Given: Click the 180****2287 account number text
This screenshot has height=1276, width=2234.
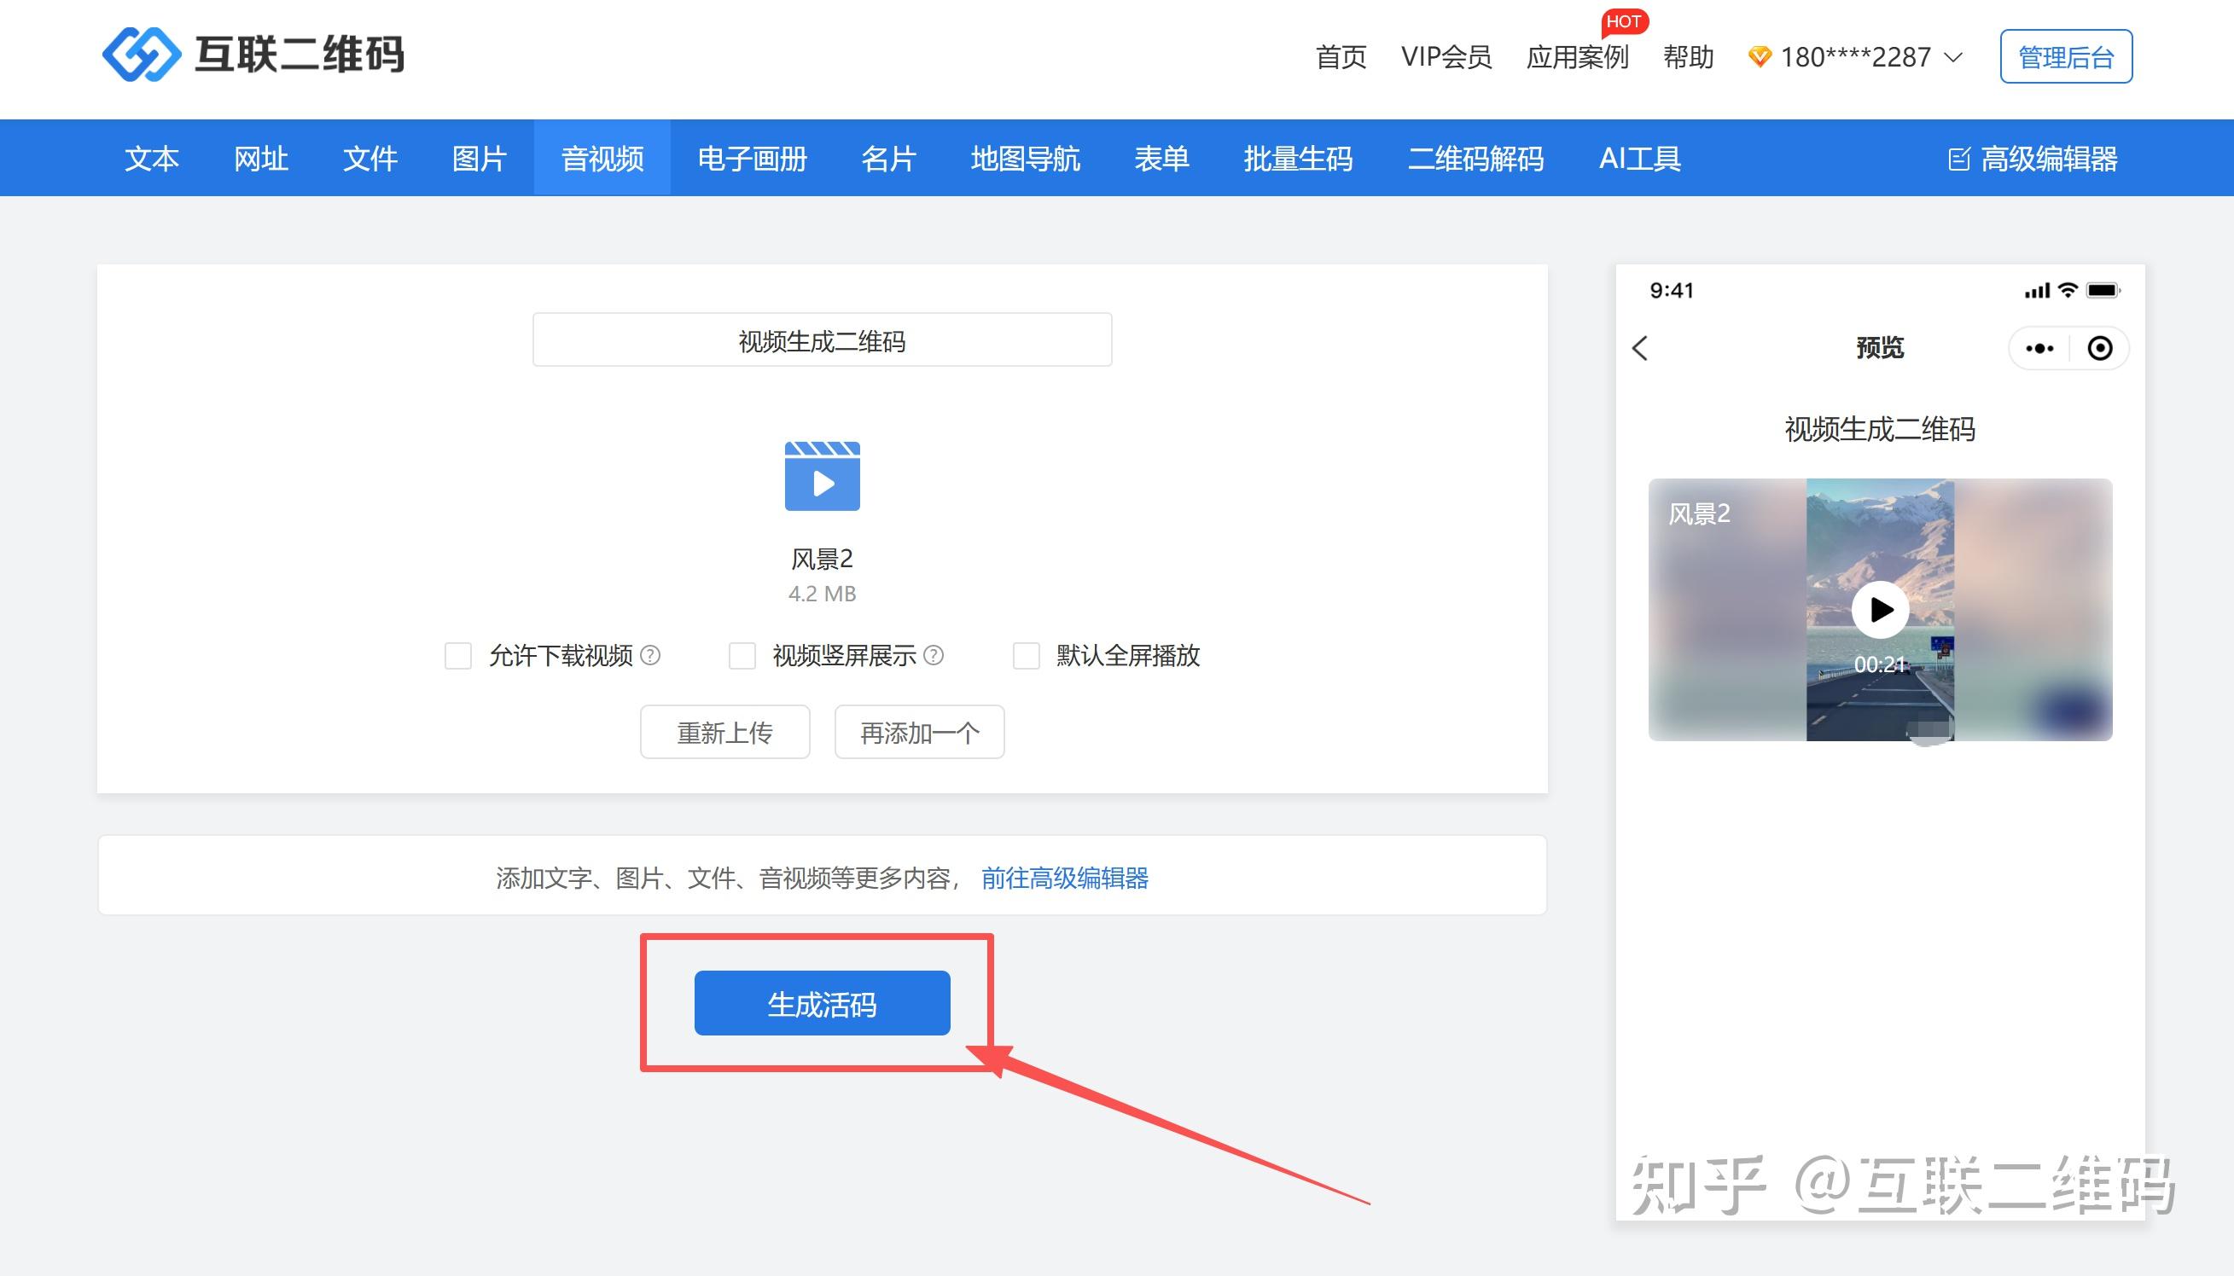Looking at the screenshot, I should (x=1855, y=57).
